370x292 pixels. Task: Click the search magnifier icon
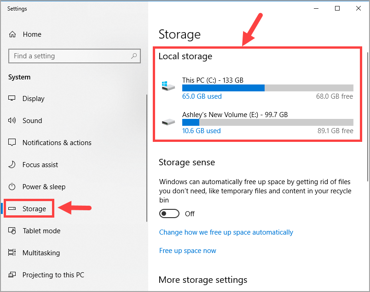click(x=134, y=56)
